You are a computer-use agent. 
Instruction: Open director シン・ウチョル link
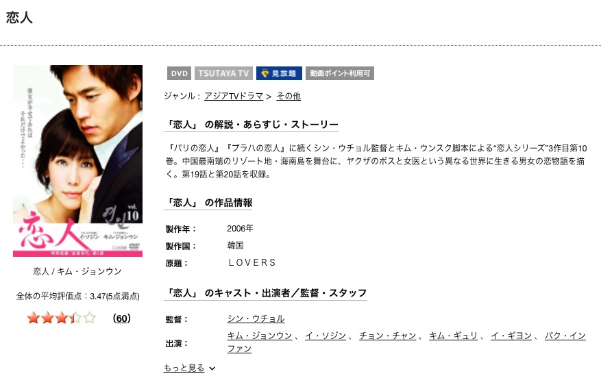tap(256, 318)
